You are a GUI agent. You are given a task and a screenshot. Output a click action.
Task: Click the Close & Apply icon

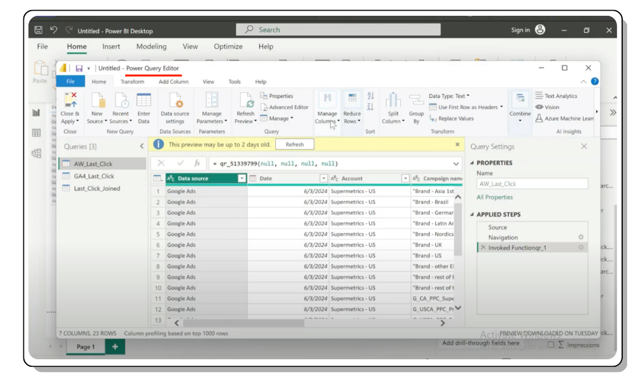click(70, 101)
